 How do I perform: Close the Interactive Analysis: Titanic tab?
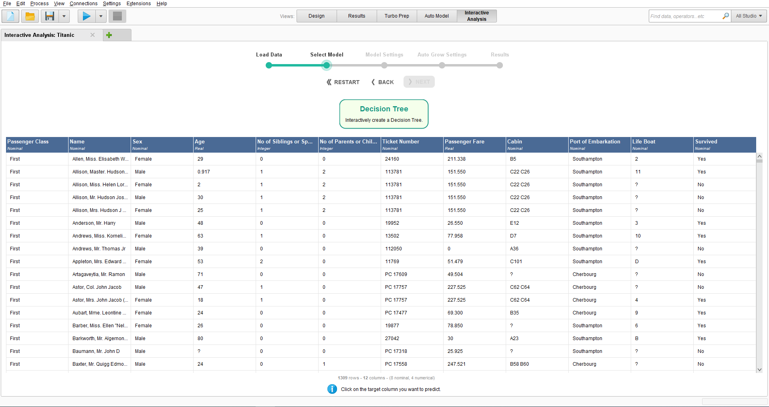(93, 35)
